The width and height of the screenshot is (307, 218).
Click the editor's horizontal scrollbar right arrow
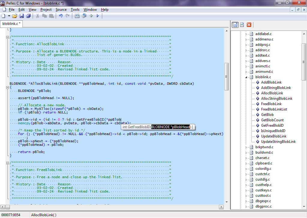[x=221, y=207]
